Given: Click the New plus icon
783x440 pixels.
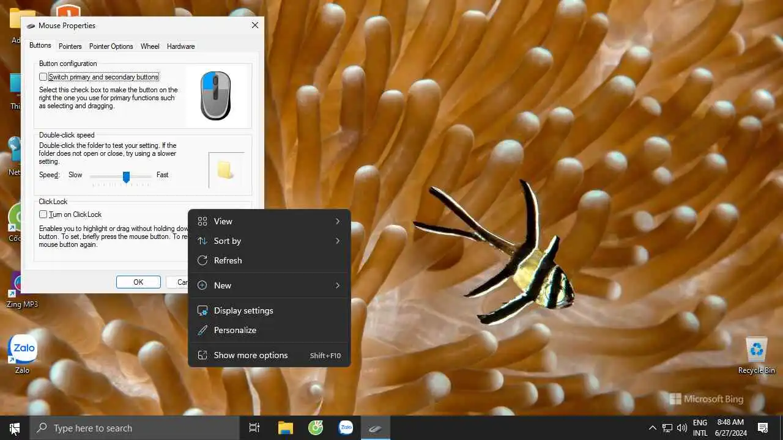Looking at the screenshot, I should coord(202,285).
